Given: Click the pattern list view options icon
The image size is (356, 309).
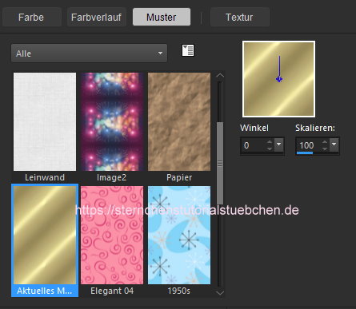Looking at the screenshot, I should pyautogui.click(x=188, y=50).
